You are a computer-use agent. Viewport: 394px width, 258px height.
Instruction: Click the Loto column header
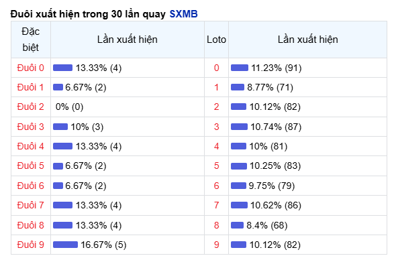tap(216, 40)
